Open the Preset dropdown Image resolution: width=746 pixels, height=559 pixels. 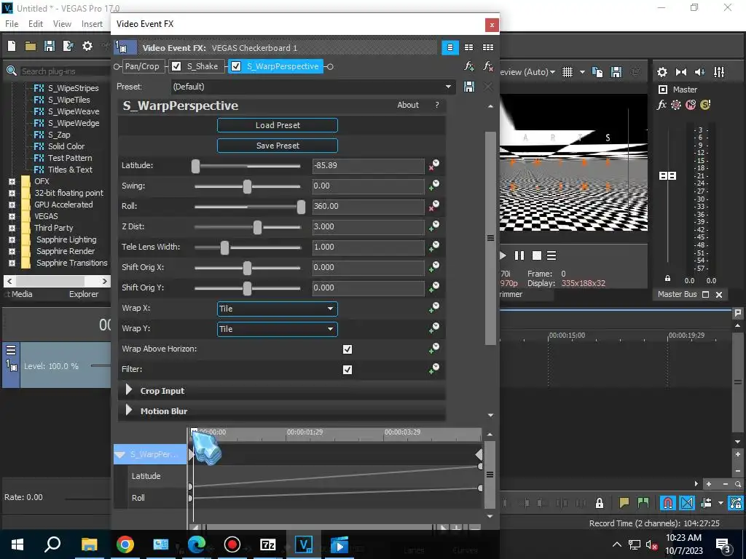[x=313, y=87]
